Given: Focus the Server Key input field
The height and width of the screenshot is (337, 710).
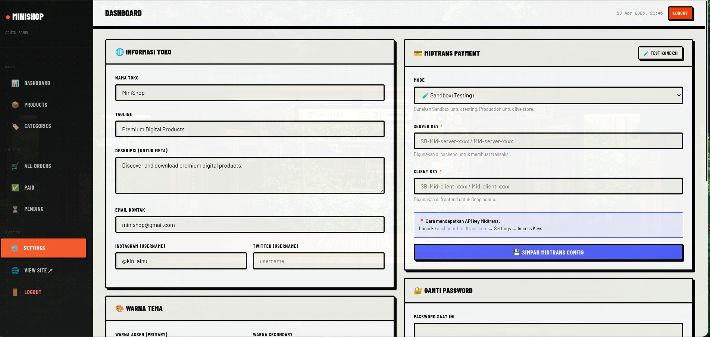Looking at the screenshot, I should 548,141.
